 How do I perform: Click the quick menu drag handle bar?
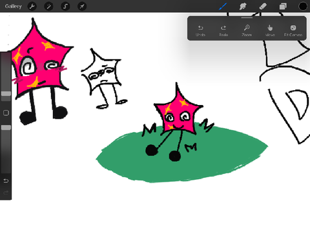(x=247, y=18)
